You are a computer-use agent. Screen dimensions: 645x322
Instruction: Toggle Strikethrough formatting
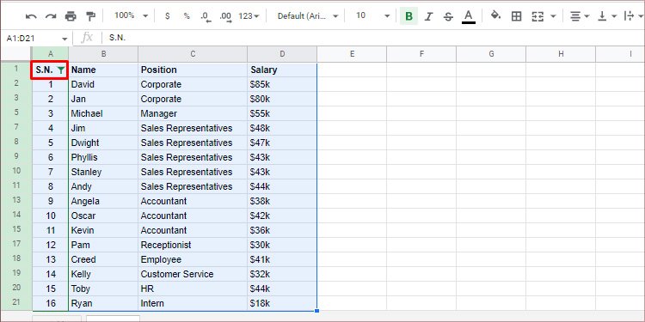[448, 16]
